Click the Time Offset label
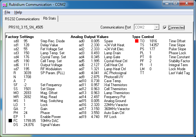 click(x=177, y=41)
